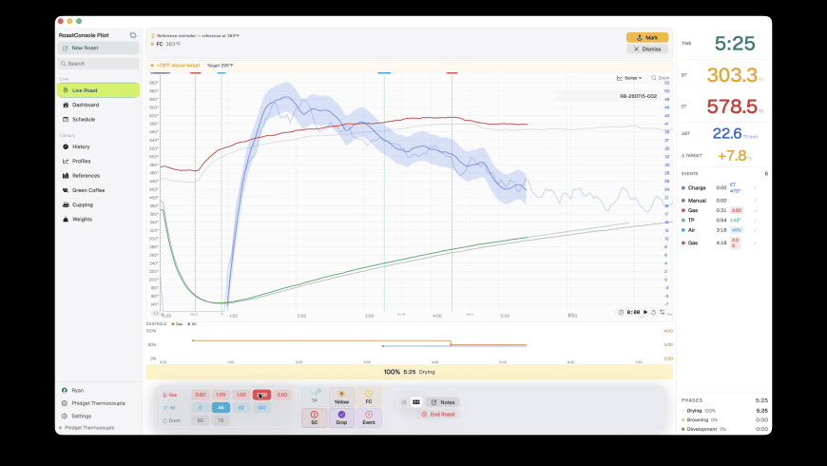
Task: Open the References library
Action: click(98, 176)
